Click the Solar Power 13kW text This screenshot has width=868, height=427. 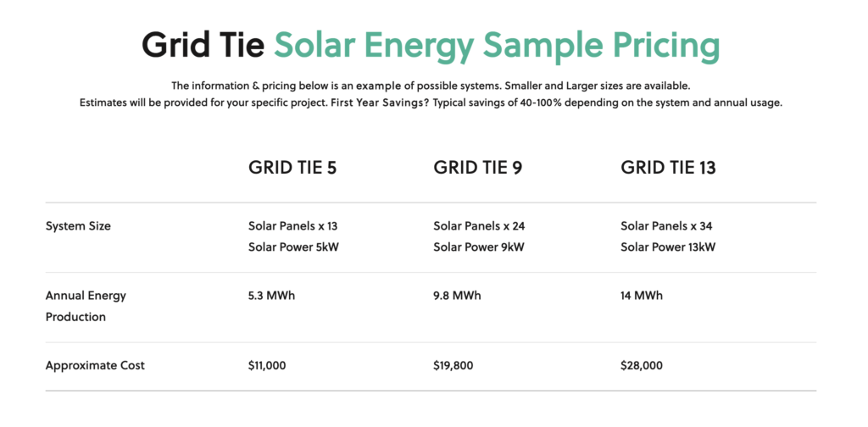point(668,247)
